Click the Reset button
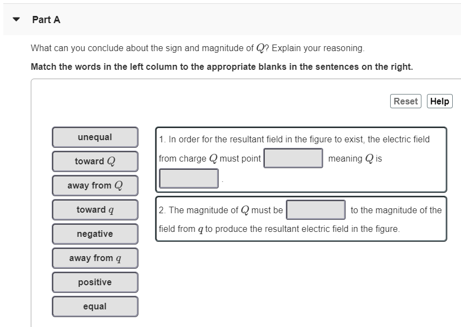The width and height of the screenshot is (461, 327). pyautogui.click(x=405, y=101)
